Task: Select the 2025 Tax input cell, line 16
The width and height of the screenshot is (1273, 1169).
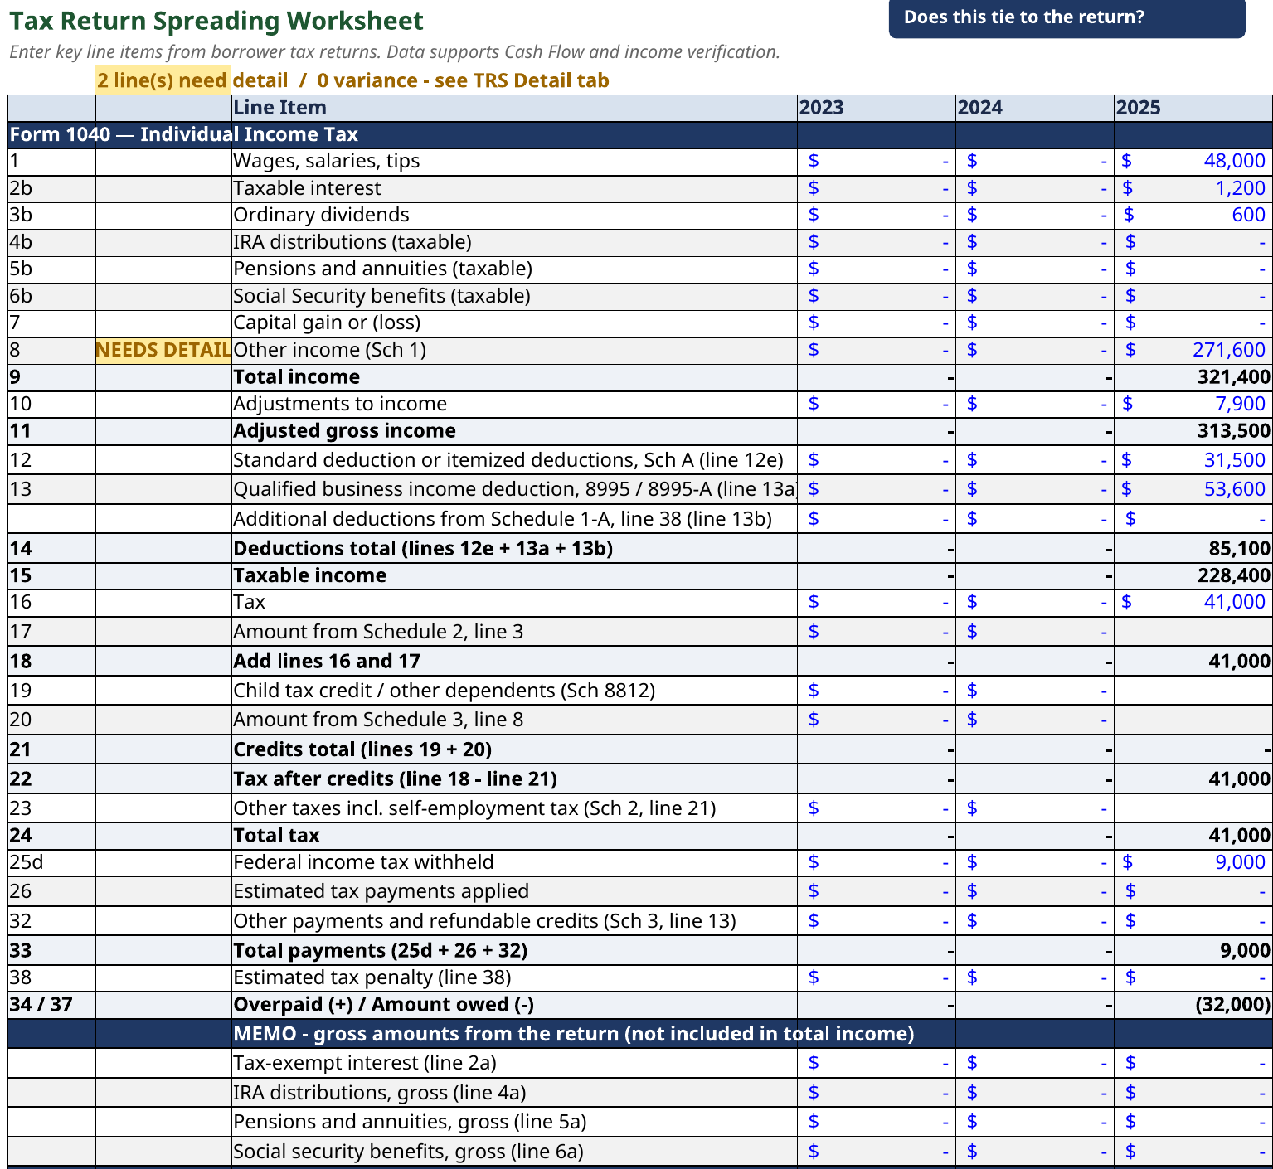Action: tap(1193, 603)
